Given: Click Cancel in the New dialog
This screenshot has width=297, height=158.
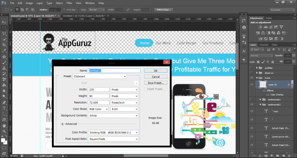Looking at the screenshot, I should point(156,77).
